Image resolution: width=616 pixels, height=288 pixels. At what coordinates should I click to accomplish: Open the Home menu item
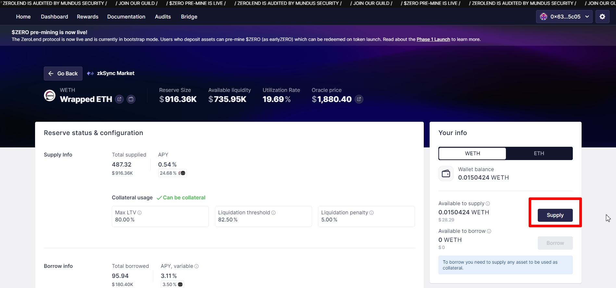coord(23,17)
